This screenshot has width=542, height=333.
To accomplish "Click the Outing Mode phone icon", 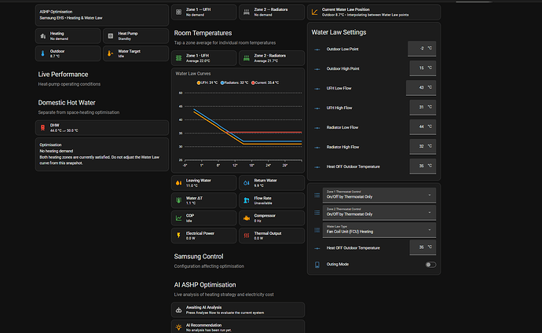I will click(317, 265).
